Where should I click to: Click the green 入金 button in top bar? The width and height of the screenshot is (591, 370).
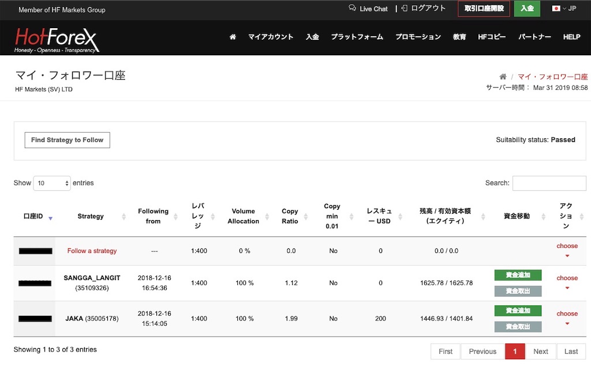coord(527,8)
